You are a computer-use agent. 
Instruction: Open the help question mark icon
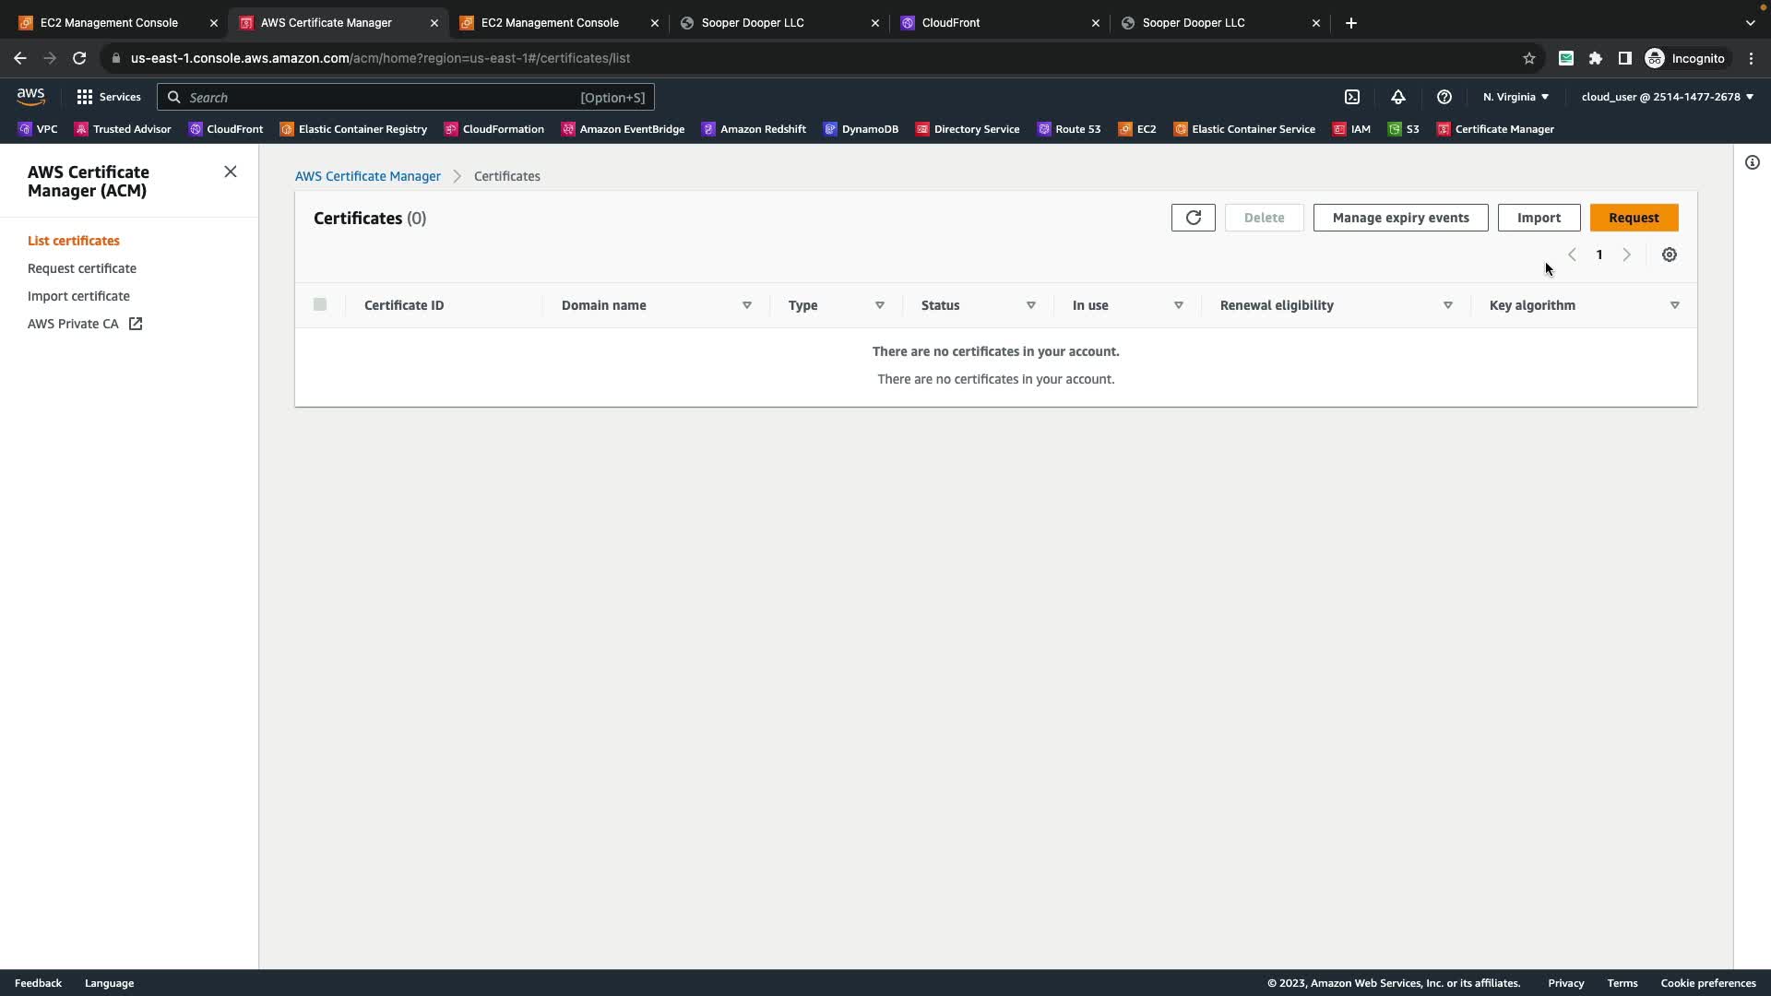(1444, 97)
